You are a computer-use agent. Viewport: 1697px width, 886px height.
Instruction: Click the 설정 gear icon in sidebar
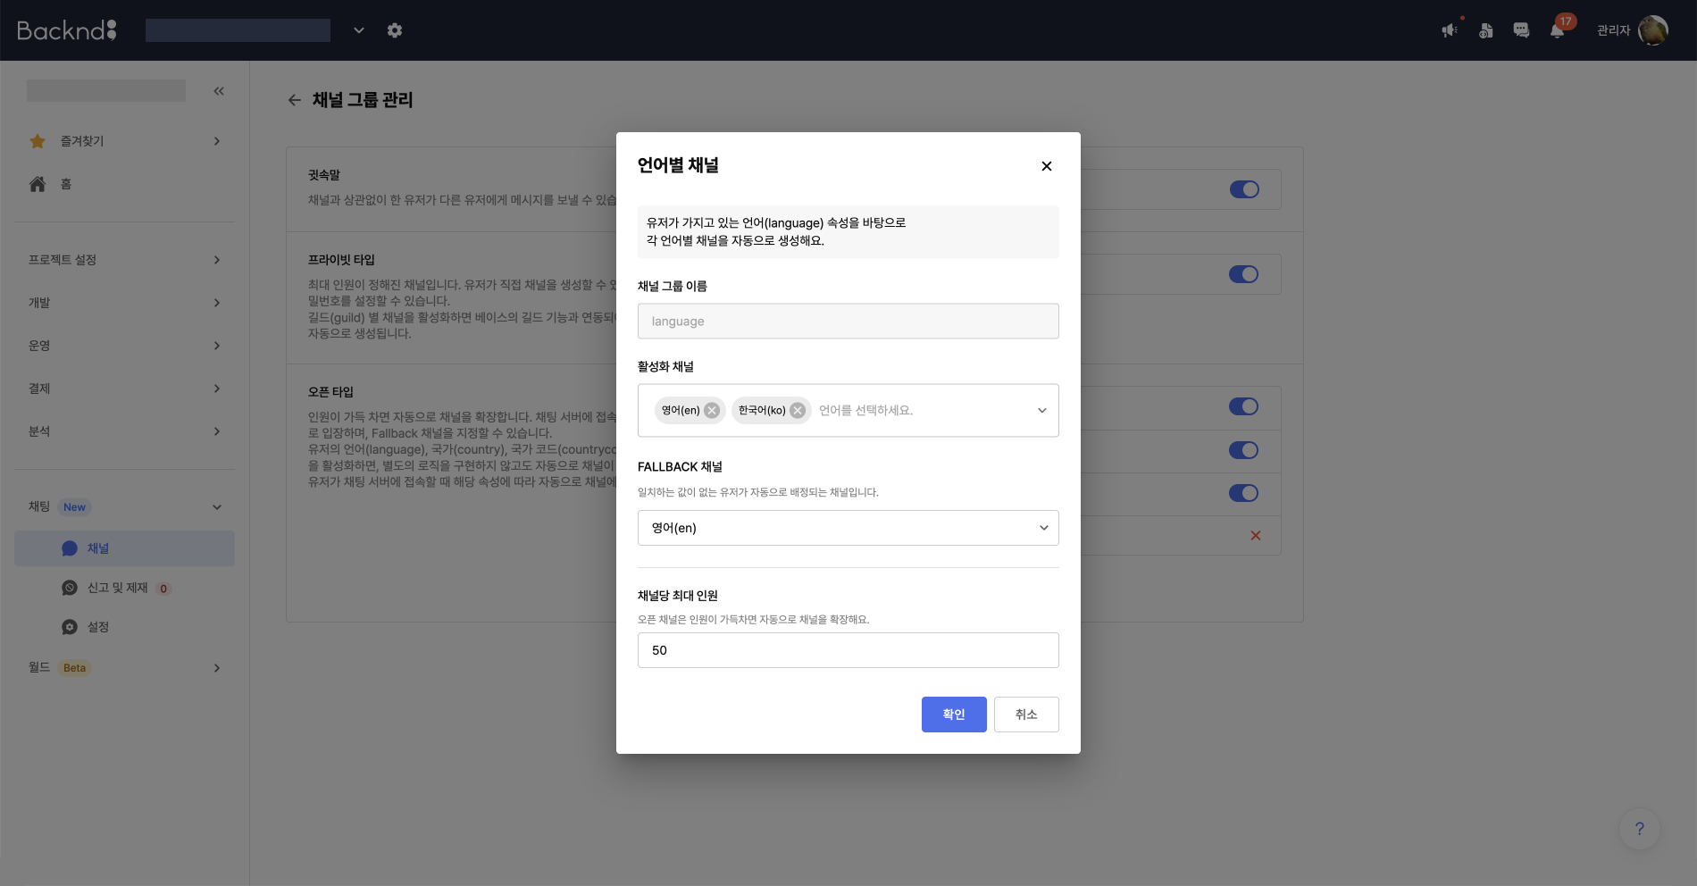tap(70, 627)
